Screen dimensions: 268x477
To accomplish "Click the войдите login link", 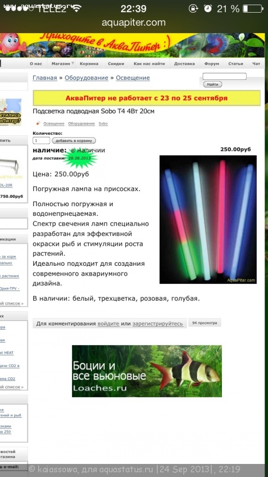I will (x=108, y=324).
